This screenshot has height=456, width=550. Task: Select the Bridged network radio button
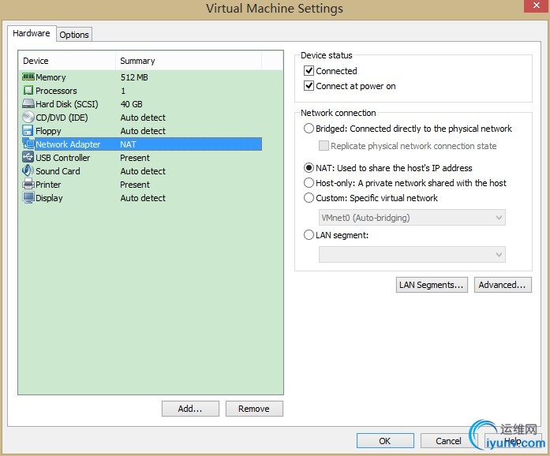point(309,129)
